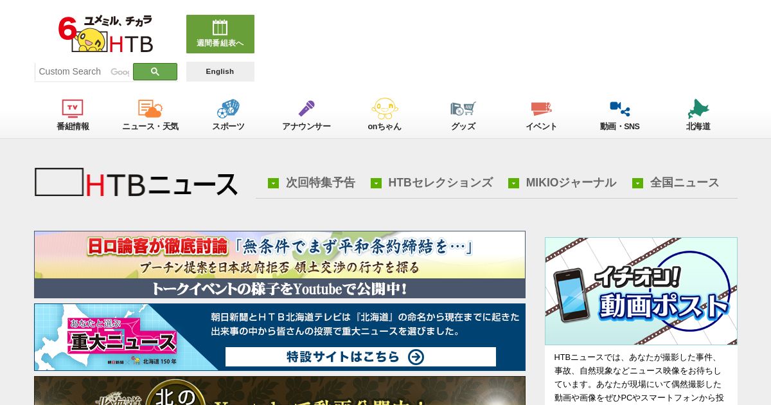Viewport: 771px width, 405px height.
Task: Open the partially visible 北の banner
Action: (279, 391)
